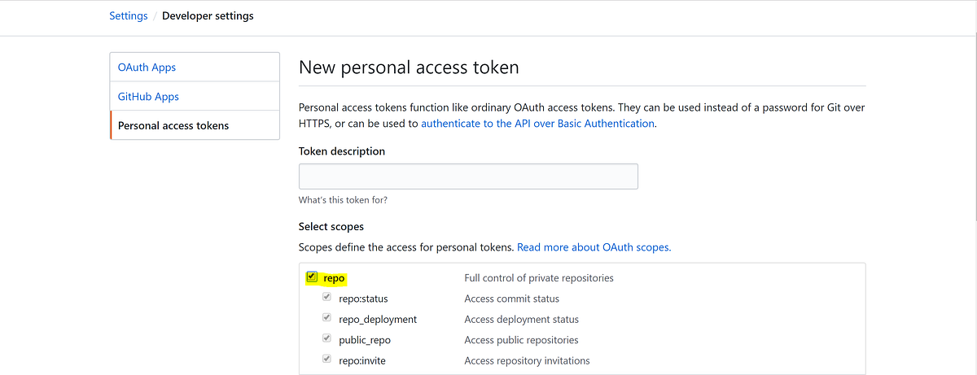Toggle the public_repo checkbox
977x375 pixels.
pyautogui.click(x=327, y=338)
